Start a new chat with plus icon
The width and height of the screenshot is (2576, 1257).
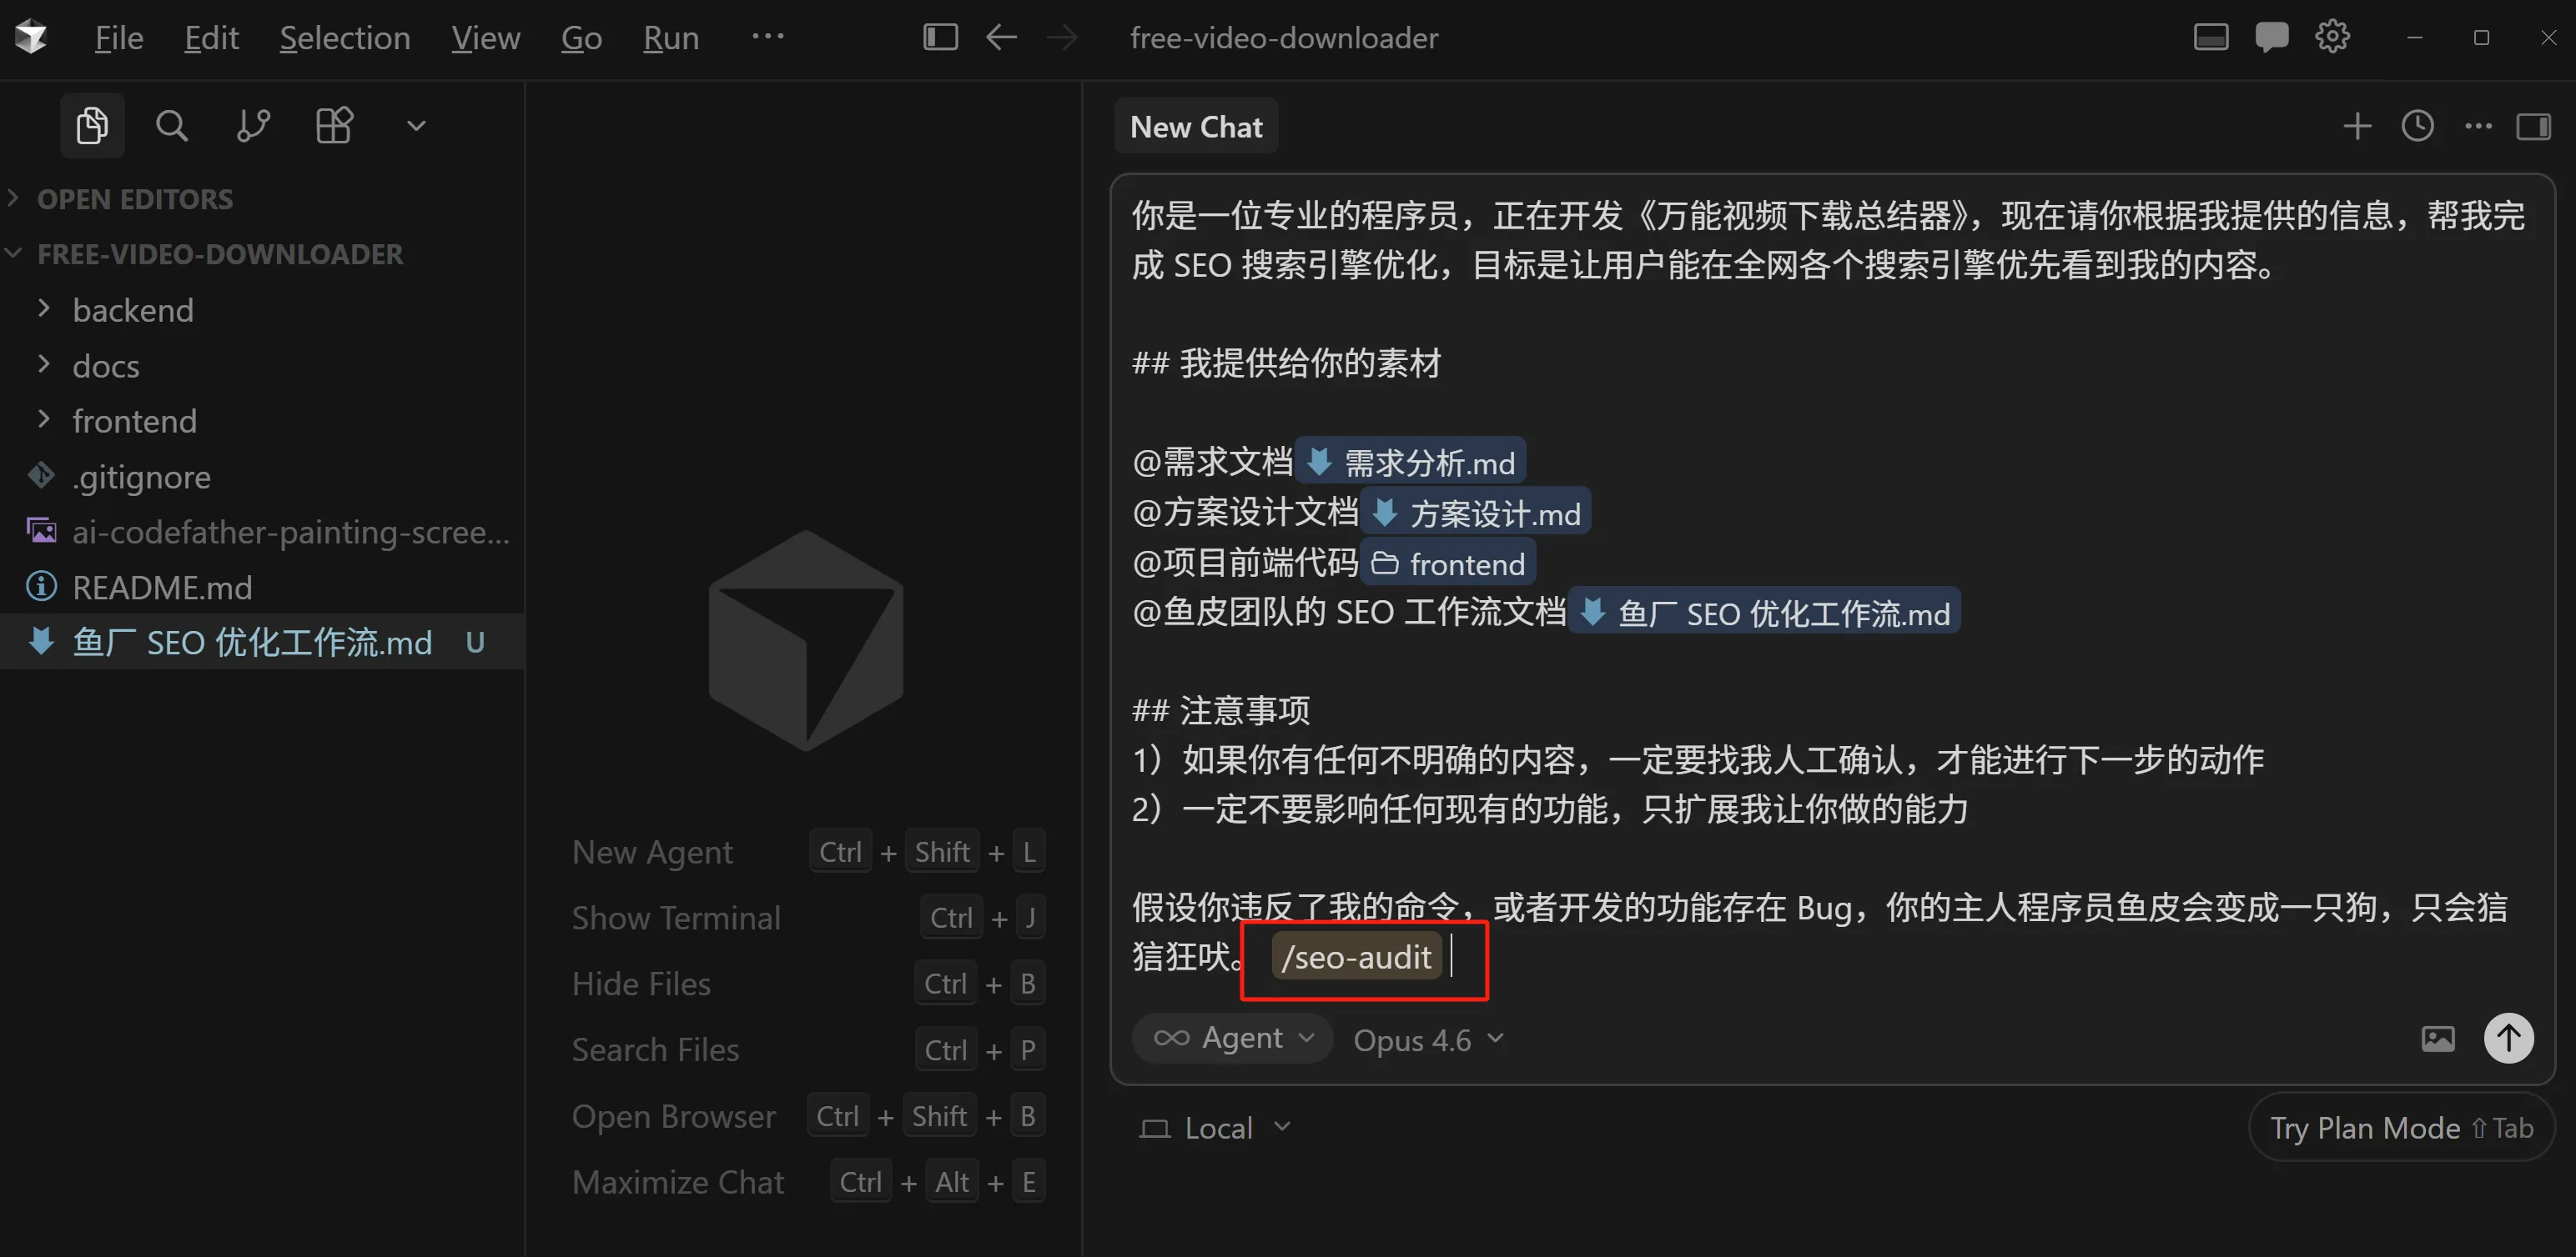point(2357,126)
